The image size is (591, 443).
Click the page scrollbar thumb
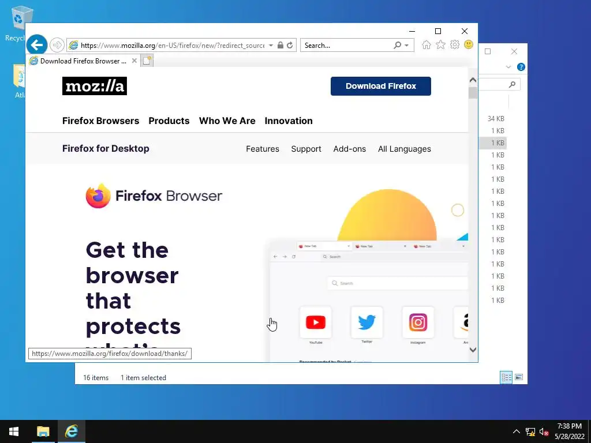point(473,93)
